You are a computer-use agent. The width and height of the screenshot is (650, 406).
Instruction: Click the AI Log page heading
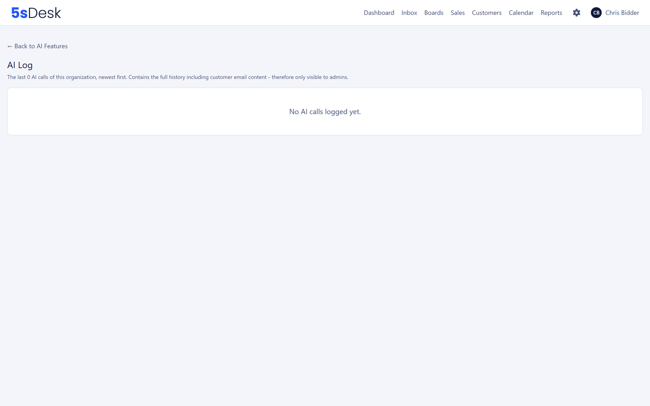click(x=20, y=65)
